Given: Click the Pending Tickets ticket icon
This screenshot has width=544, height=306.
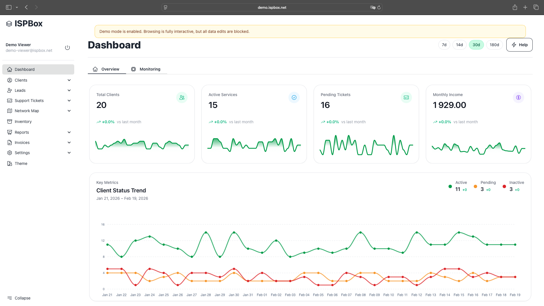Looking at the screenshot, I should [406, 97].
